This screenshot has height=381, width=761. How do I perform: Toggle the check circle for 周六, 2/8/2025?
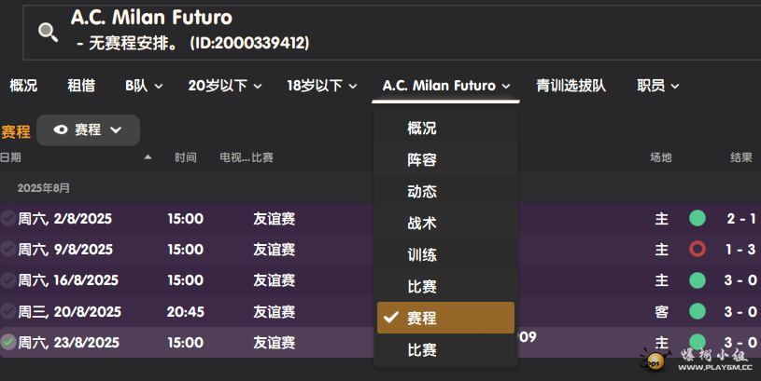click(8, 219)
